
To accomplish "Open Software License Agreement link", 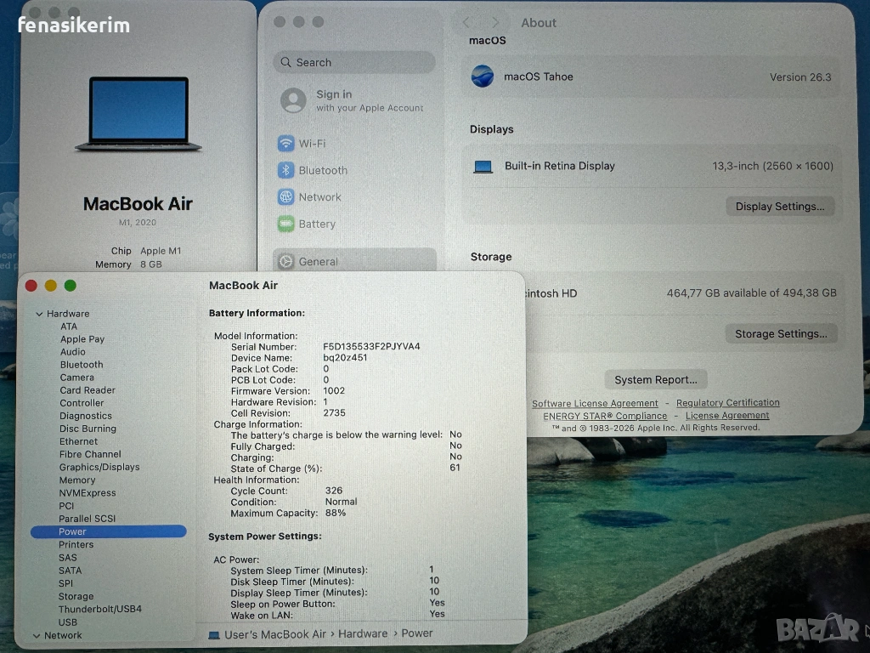I will pyautogui.click(x=595, y=404).
